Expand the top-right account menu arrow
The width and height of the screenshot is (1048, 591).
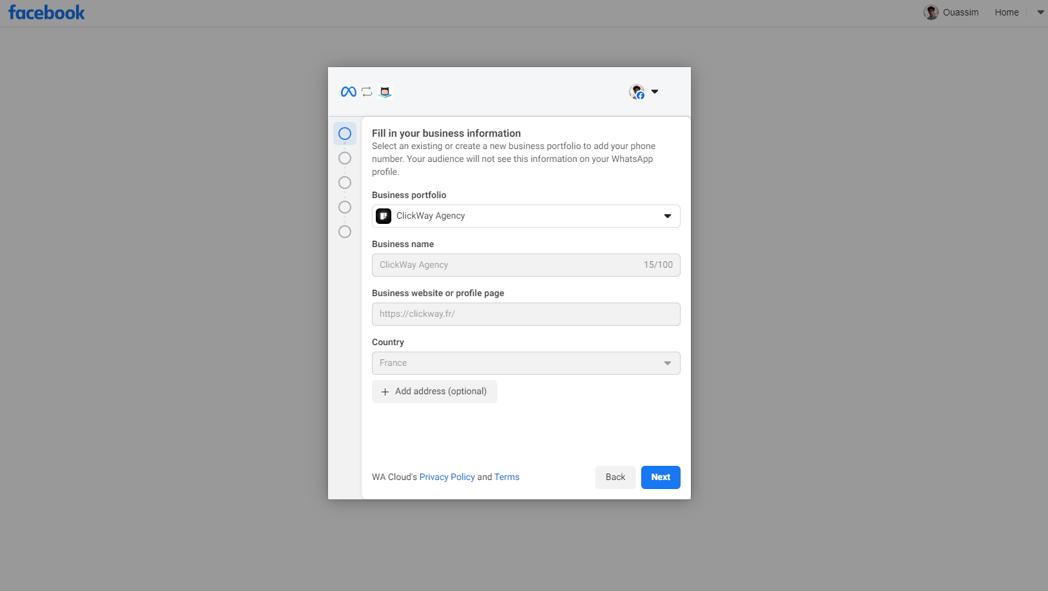point(1040,12)
